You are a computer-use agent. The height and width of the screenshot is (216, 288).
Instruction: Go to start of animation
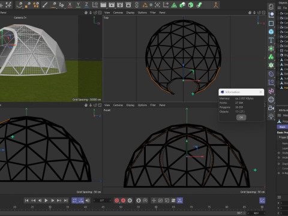(x=26, y=200)
